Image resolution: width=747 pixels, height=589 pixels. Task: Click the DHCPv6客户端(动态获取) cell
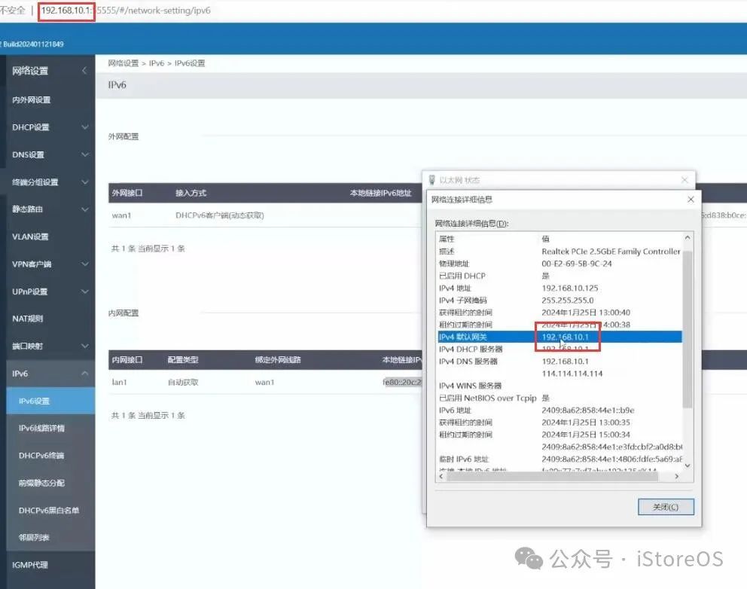coord(220,215)
